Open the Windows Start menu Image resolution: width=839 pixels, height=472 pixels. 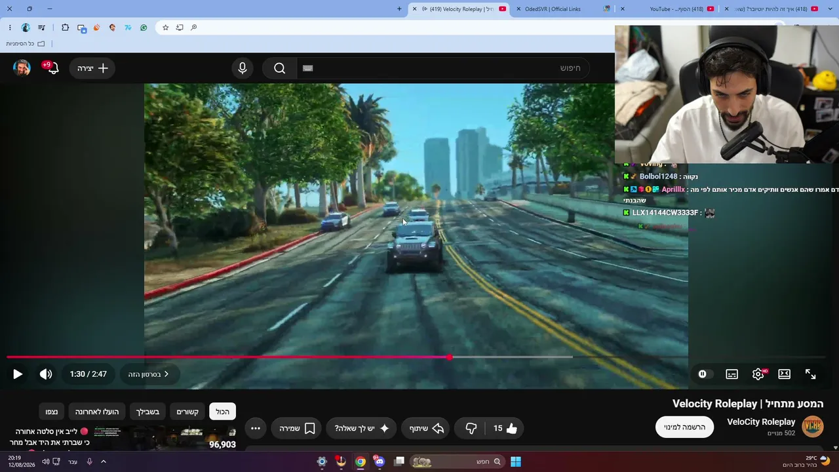pyautogui.click(x=516, y=462)
